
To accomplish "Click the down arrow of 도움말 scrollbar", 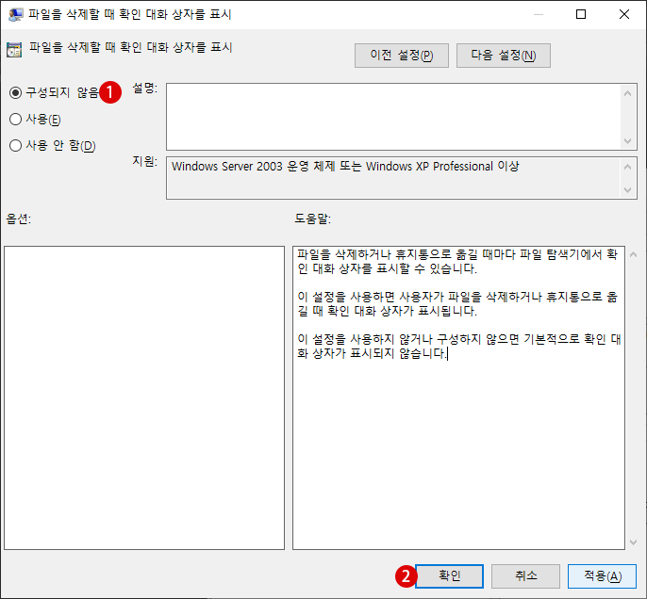I will pos(633,542).
